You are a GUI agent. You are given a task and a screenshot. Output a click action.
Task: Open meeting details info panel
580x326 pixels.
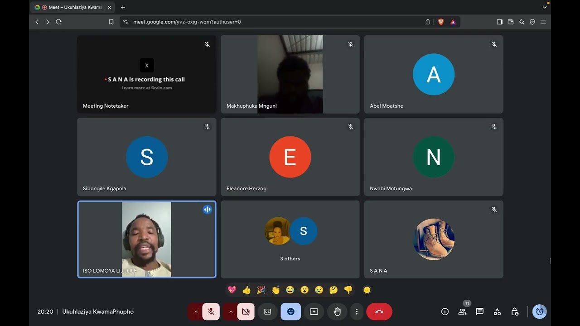445,312
